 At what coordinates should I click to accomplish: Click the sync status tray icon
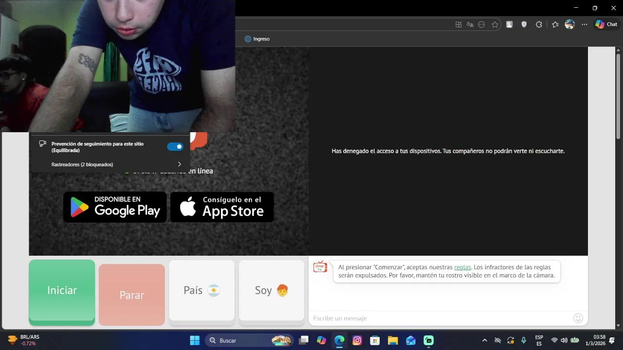511,340
